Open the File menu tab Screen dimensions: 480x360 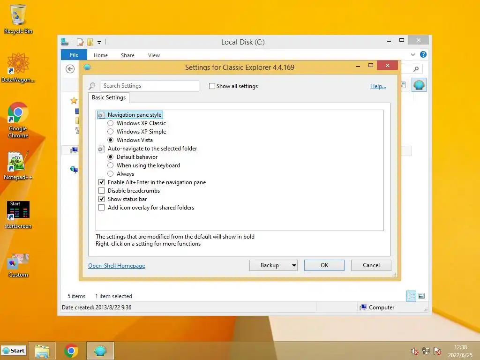tap(74, 55)
